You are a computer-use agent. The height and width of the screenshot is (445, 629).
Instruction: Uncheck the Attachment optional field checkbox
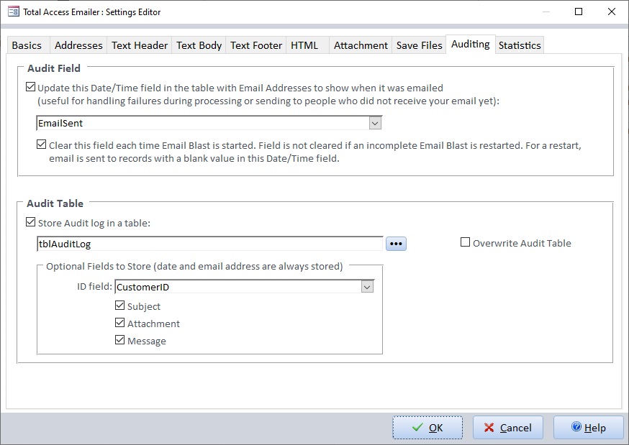[x=119, y=323]
